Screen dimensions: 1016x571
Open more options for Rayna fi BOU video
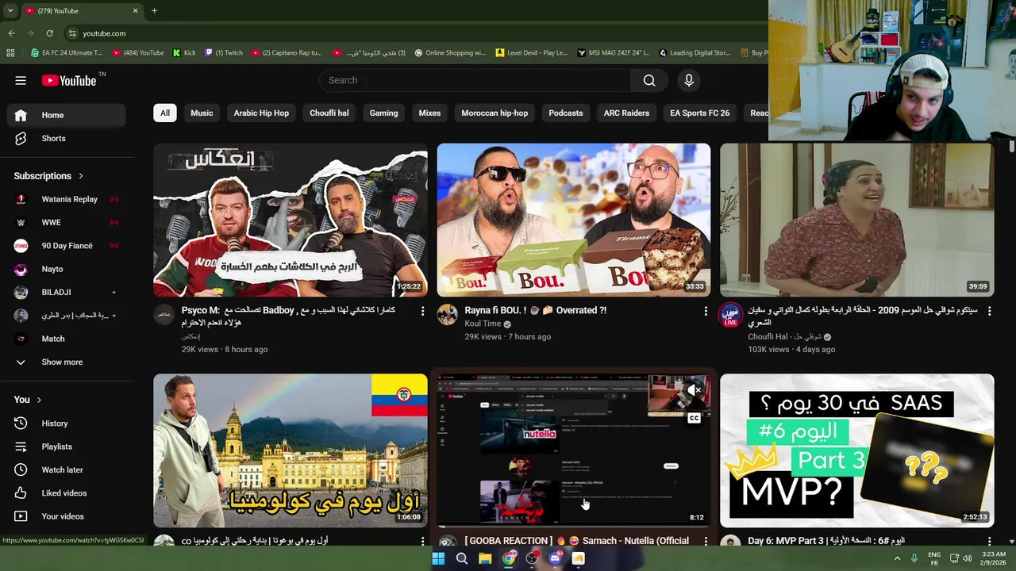[x=706, y=312]
